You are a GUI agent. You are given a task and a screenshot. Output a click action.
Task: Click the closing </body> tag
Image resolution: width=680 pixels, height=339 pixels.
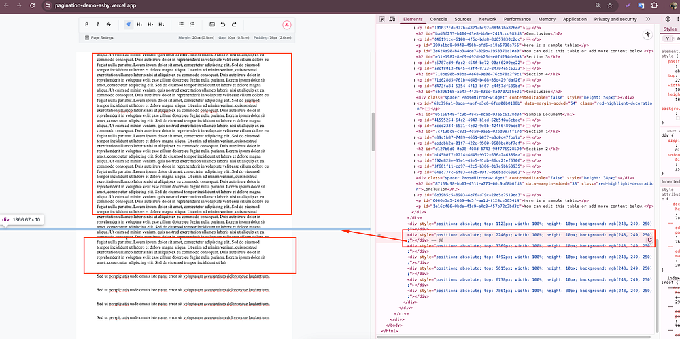pos(394,324)
